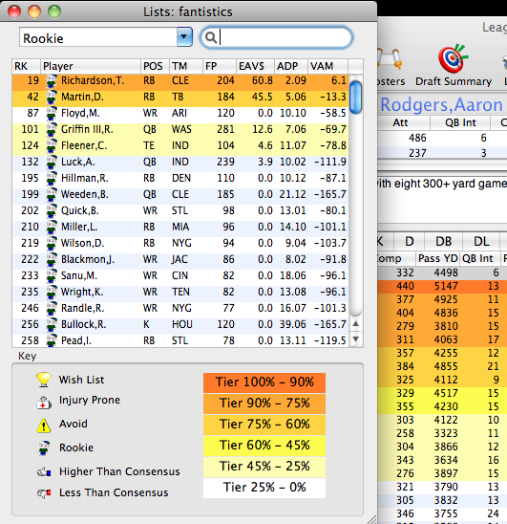Open the Rookie list dropdown
Image resolution: width=507 pixels, height=524 pixels.
pyautogui.click(x=184, y=37)
